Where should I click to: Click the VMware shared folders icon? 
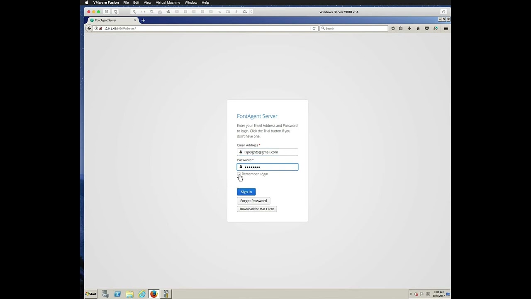point(245,12)
